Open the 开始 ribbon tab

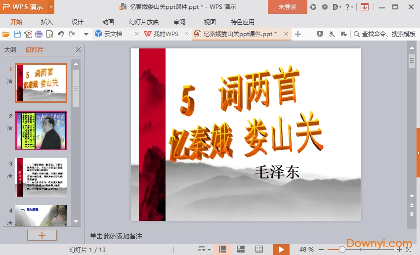(x=16, y=22)
